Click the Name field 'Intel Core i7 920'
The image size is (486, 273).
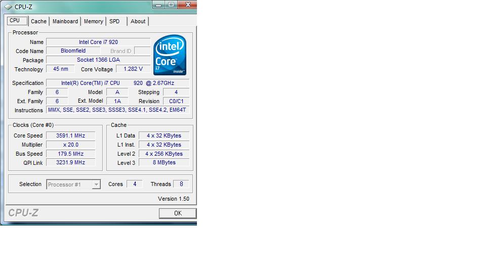coord(98,42)
